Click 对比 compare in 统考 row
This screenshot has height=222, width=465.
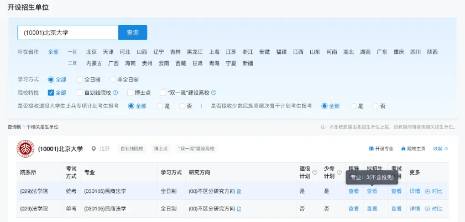pos(433,191)
